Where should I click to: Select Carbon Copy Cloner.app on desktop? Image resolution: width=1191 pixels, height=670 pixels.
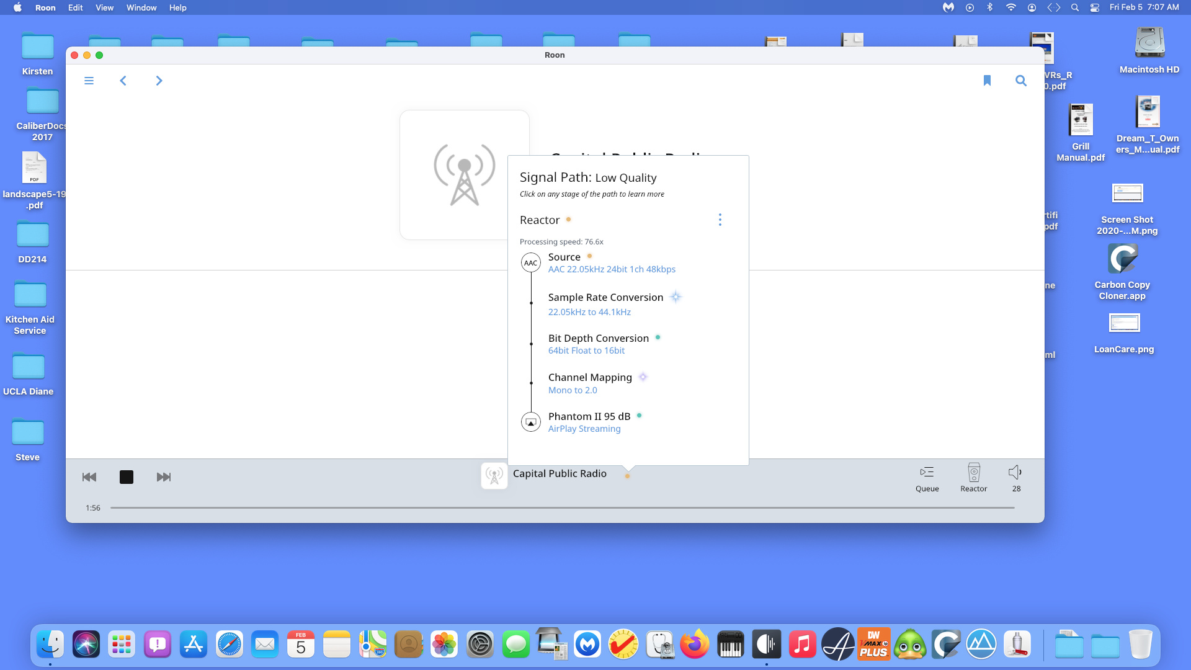point(1122,272)
